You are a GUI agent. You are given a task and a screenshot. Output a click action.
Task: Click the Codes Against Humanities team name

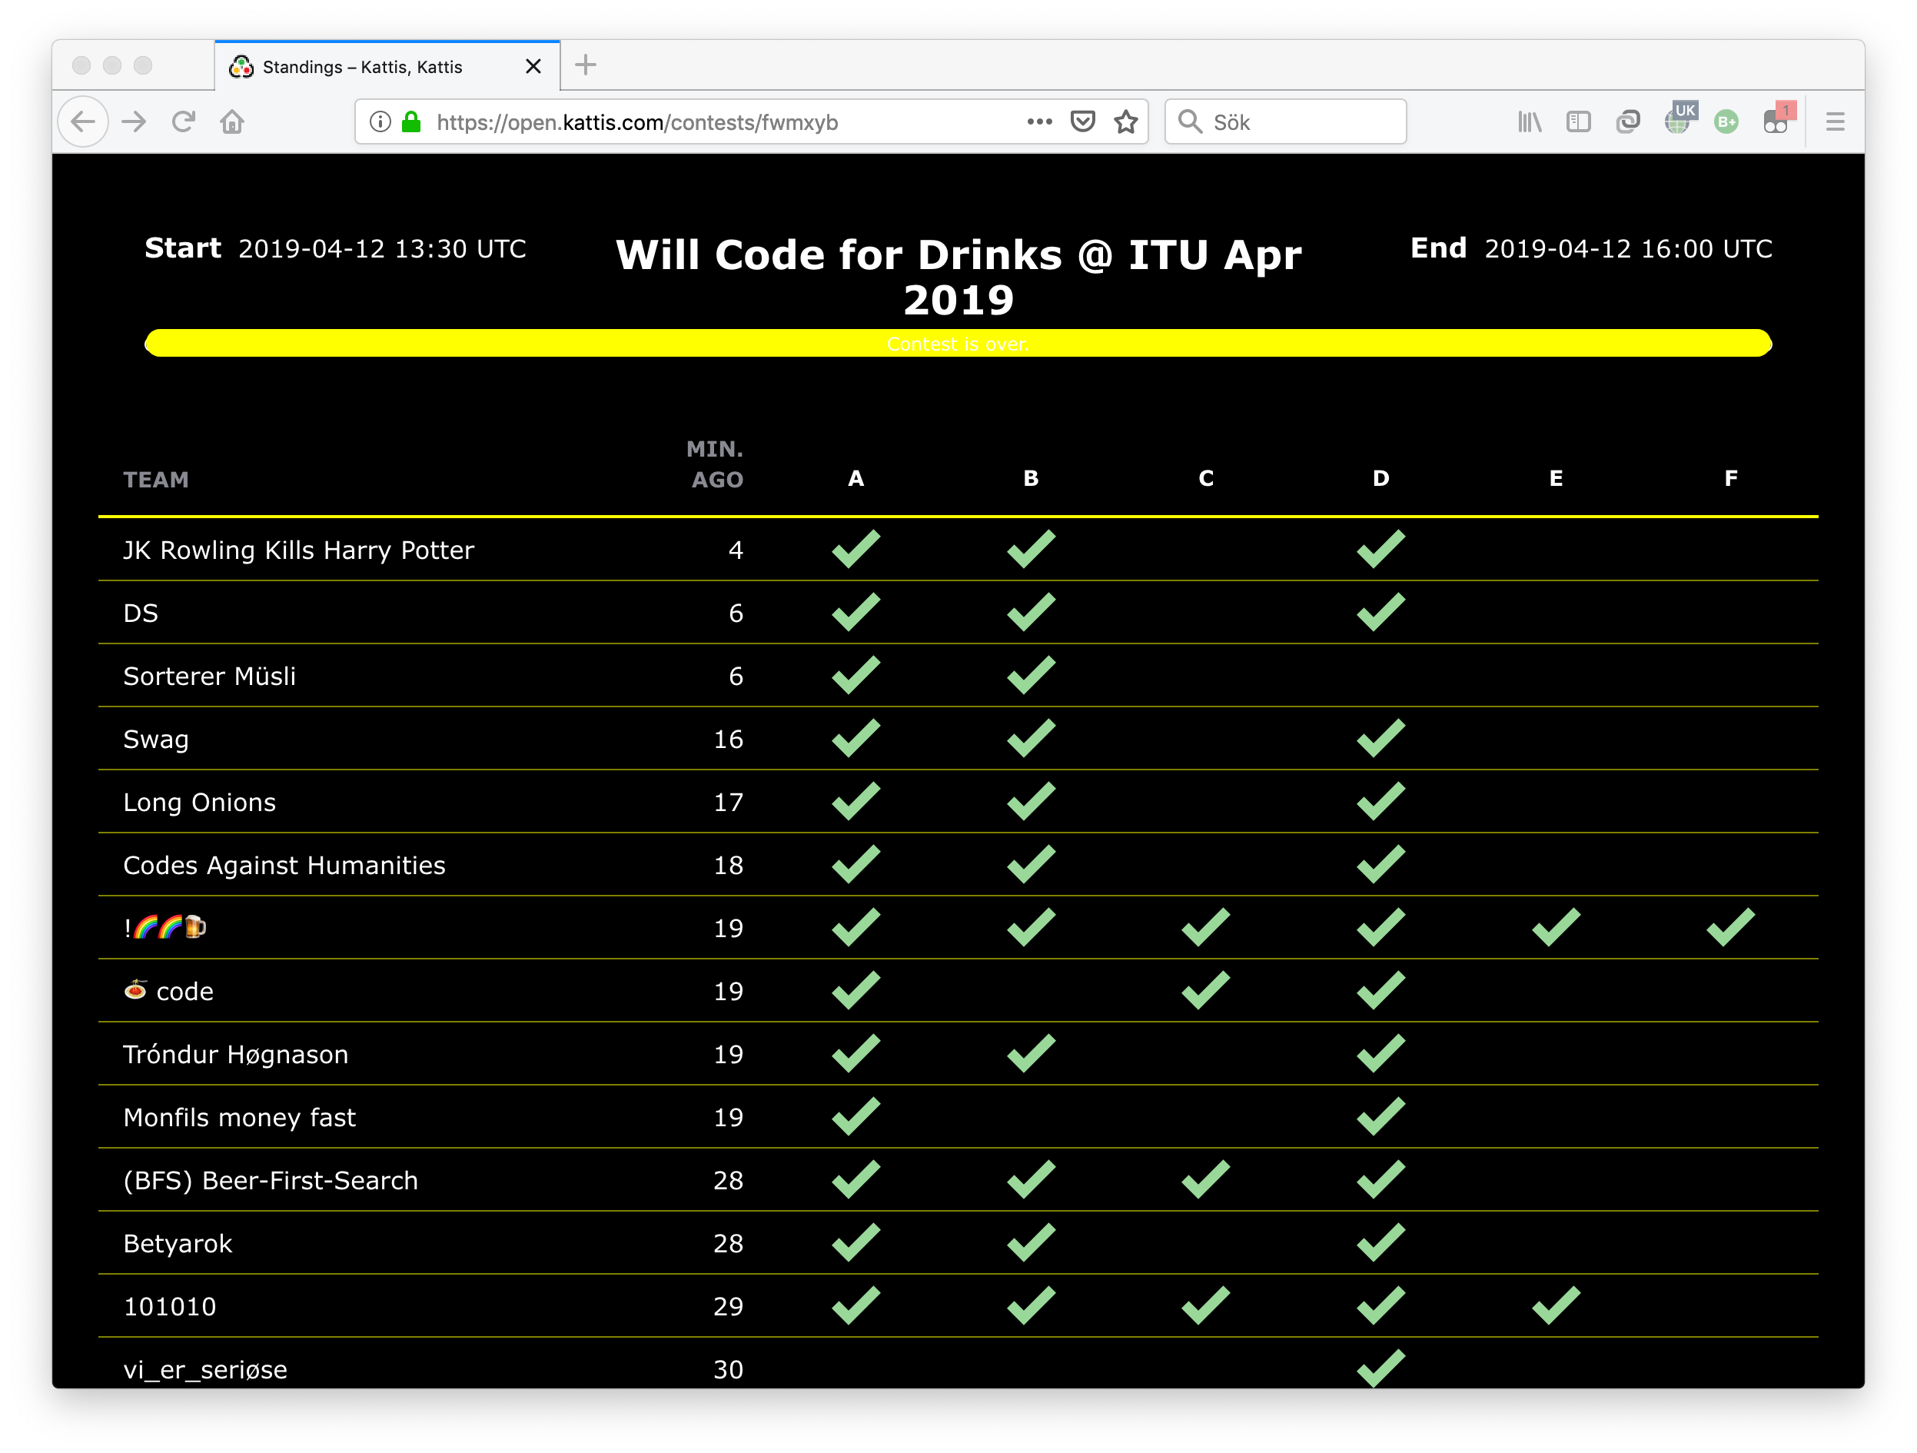pos(284,865)
